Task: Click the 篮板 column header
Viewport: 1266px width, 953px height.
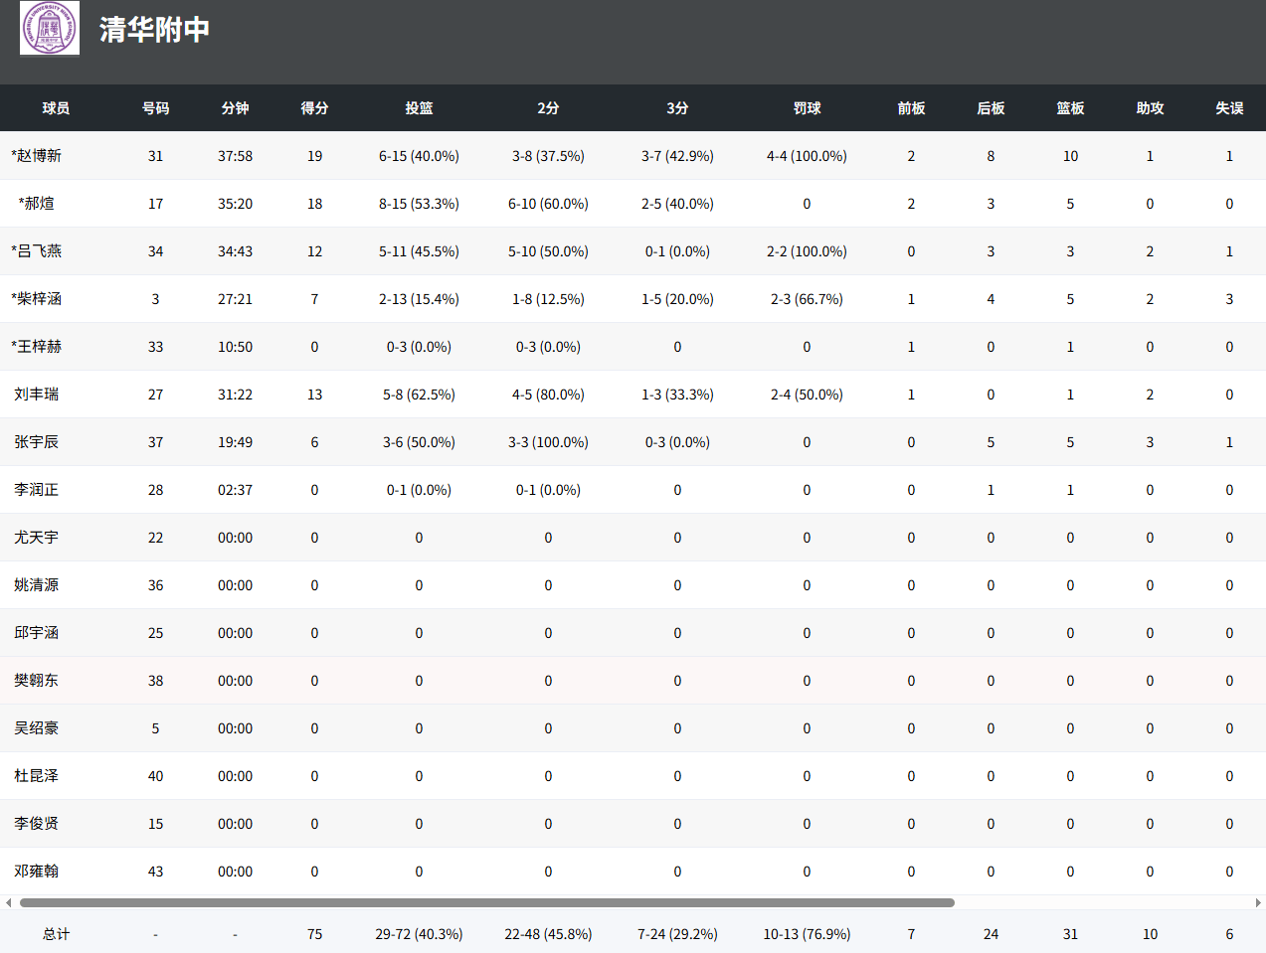Action: point(1070,108)
